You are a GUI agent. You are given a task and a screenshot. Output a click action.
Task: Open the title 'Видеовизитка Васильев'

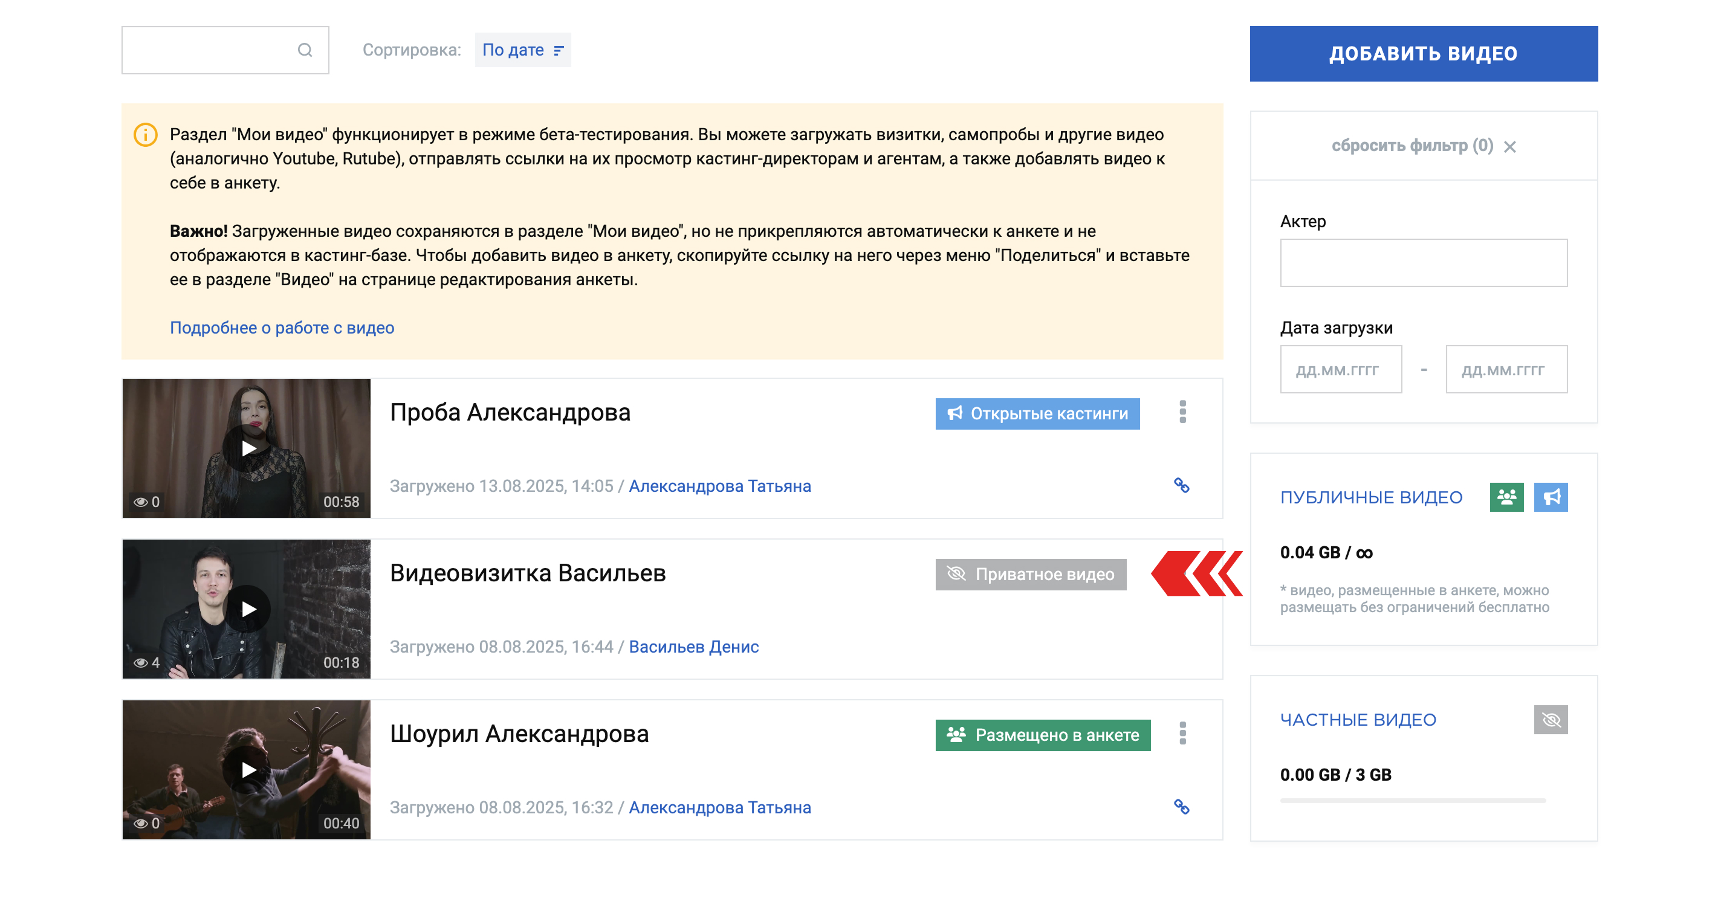(x=528, y=573)
